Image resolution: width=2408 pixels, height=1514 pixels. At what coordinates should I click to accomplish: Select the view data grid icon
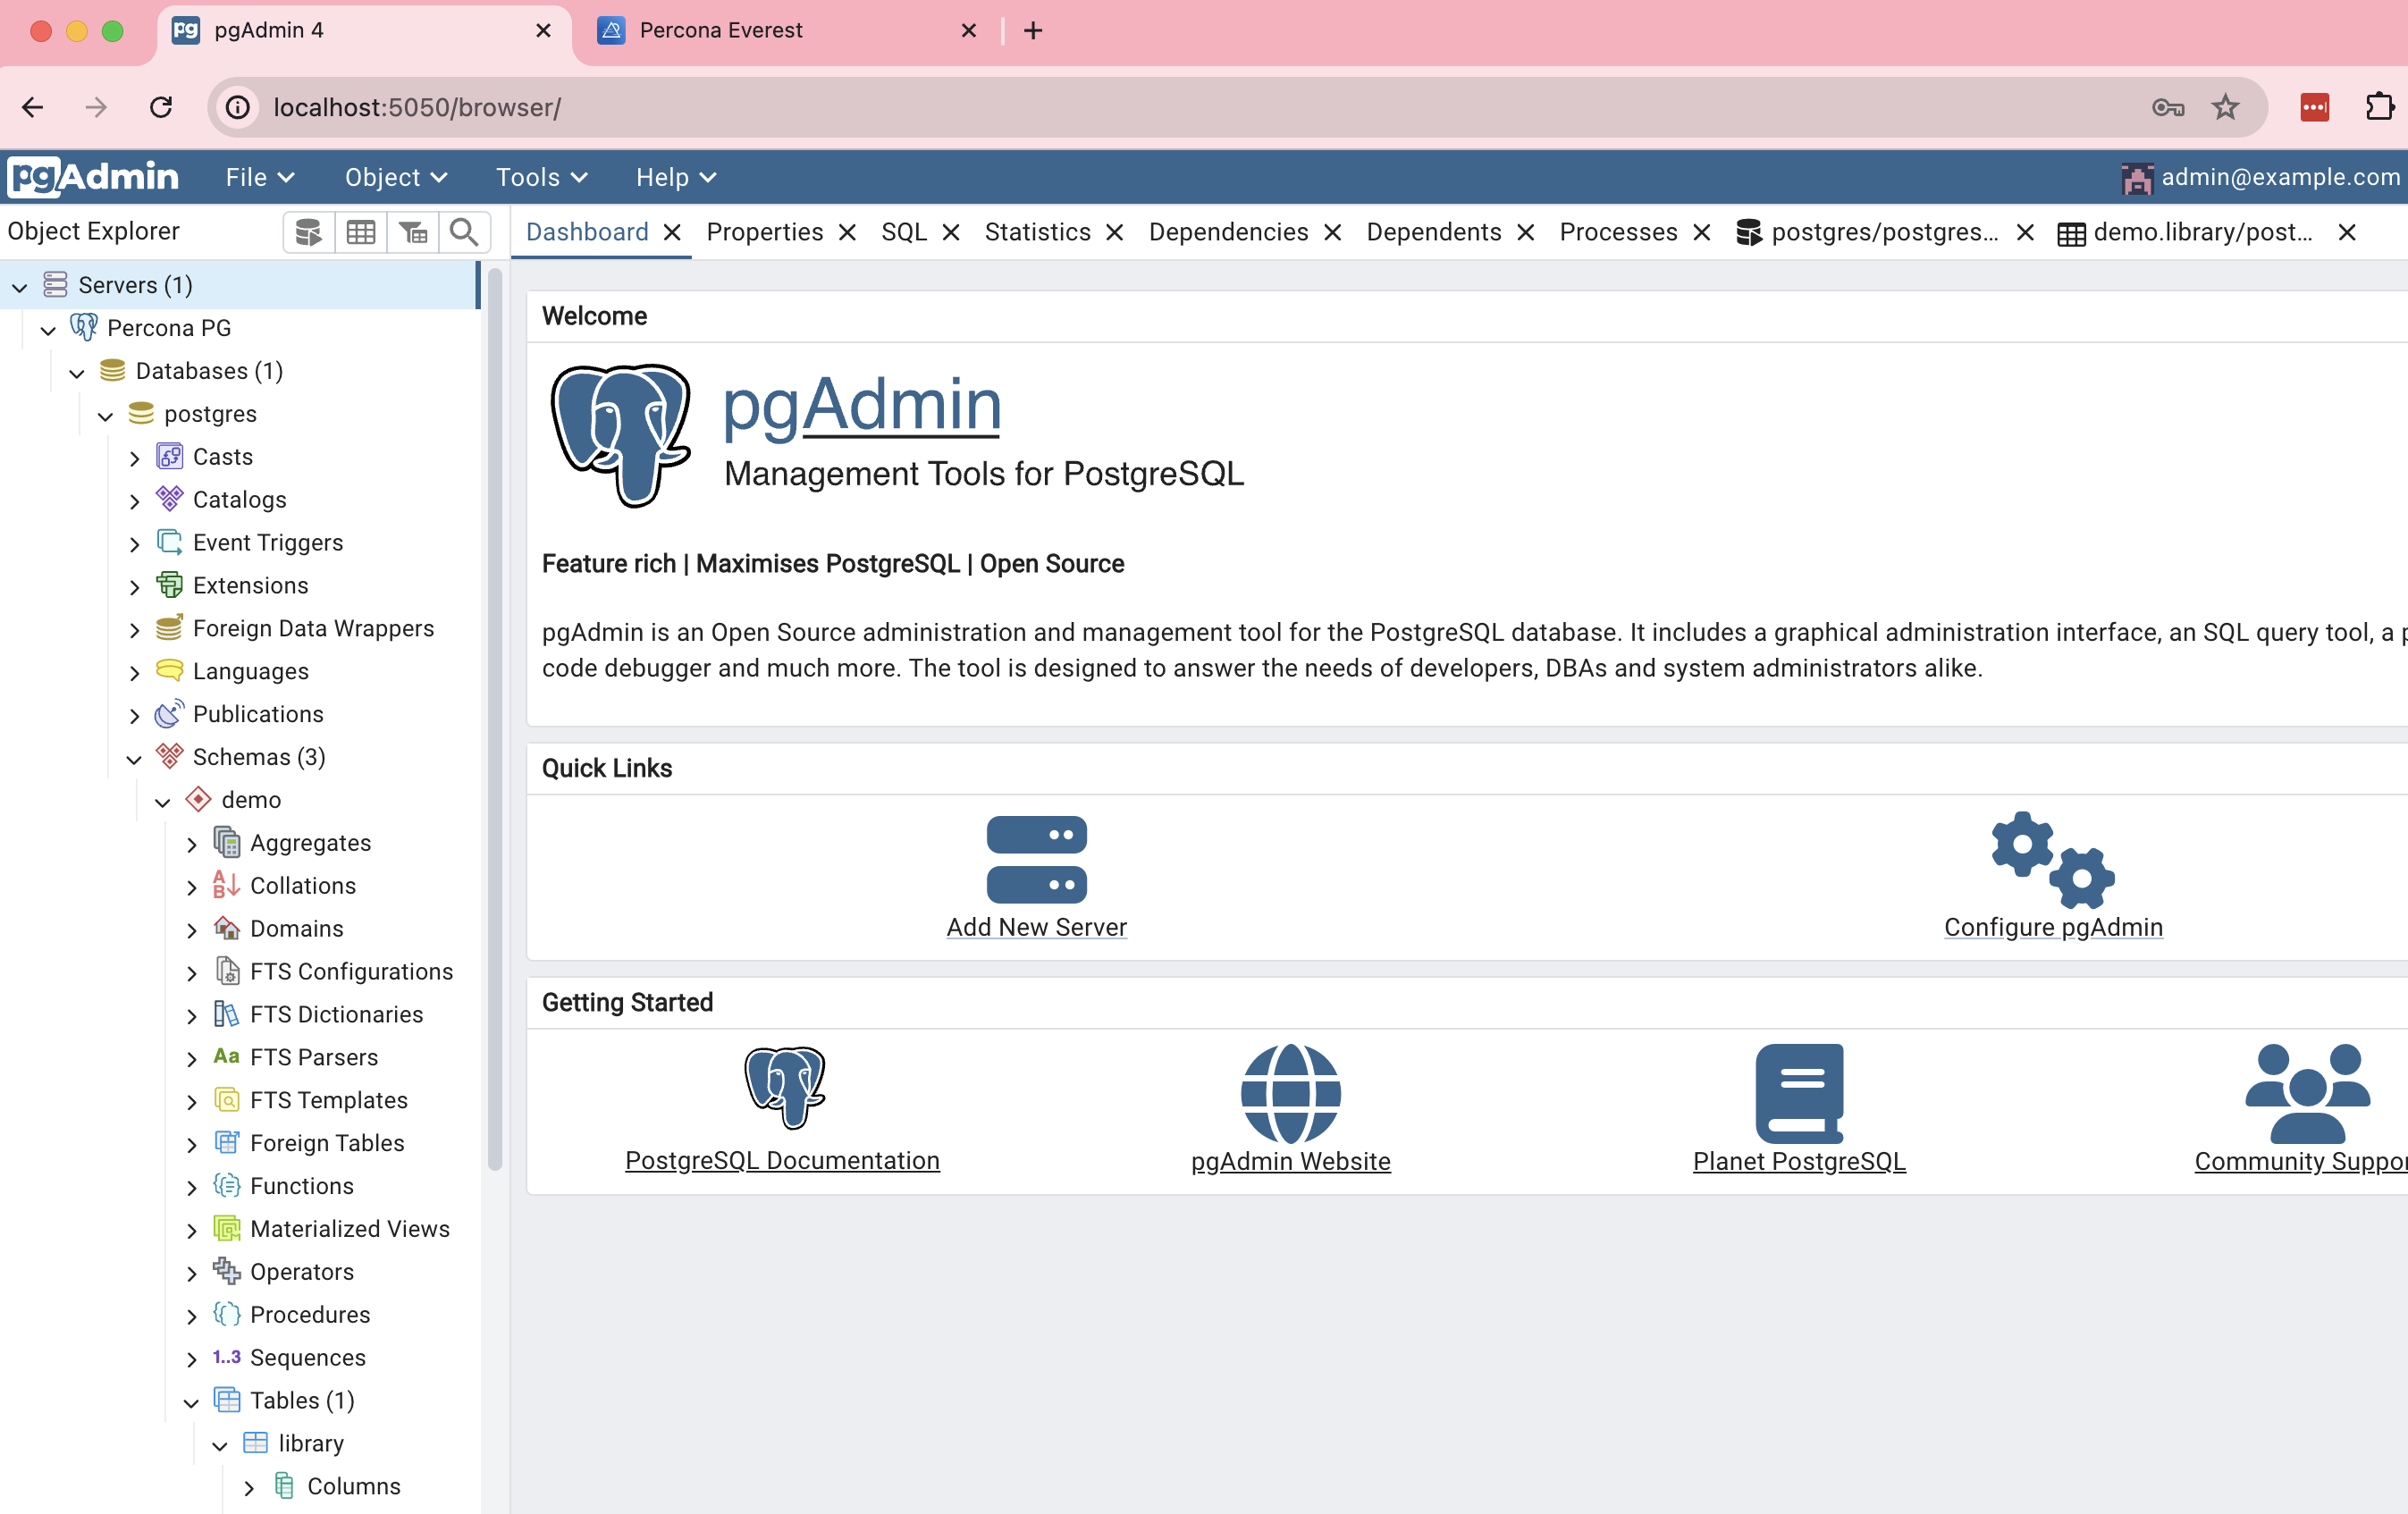(361, 231)
